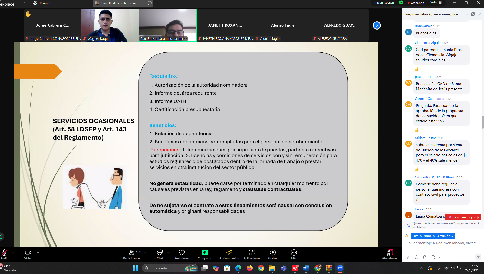Open the Participantes panel icon
The image size is (484, 274).
[x=132, y=253]
